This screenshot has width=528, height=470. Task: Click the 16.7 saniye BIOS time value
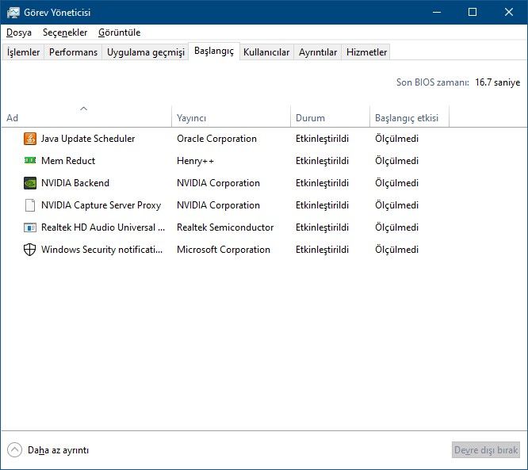497,82
